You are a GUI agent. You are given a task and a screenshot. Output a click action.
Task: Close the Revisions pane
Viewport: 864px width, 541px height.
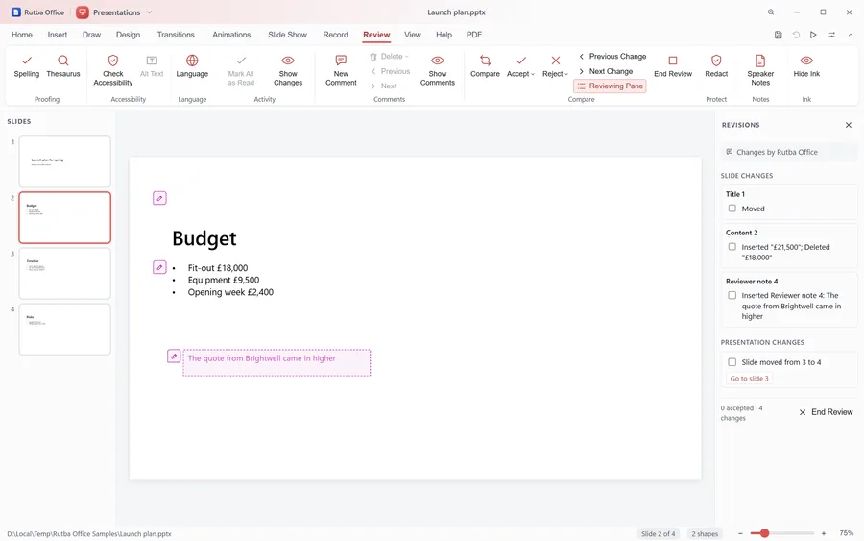pos(849,125)
